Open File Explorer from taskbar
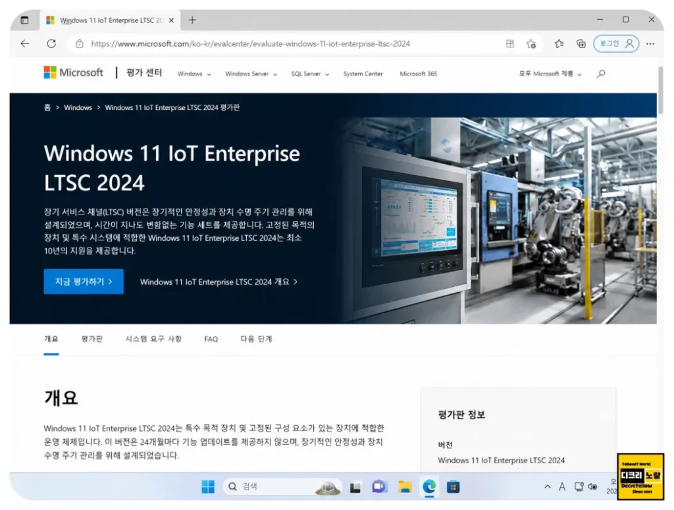 [405, 486]
